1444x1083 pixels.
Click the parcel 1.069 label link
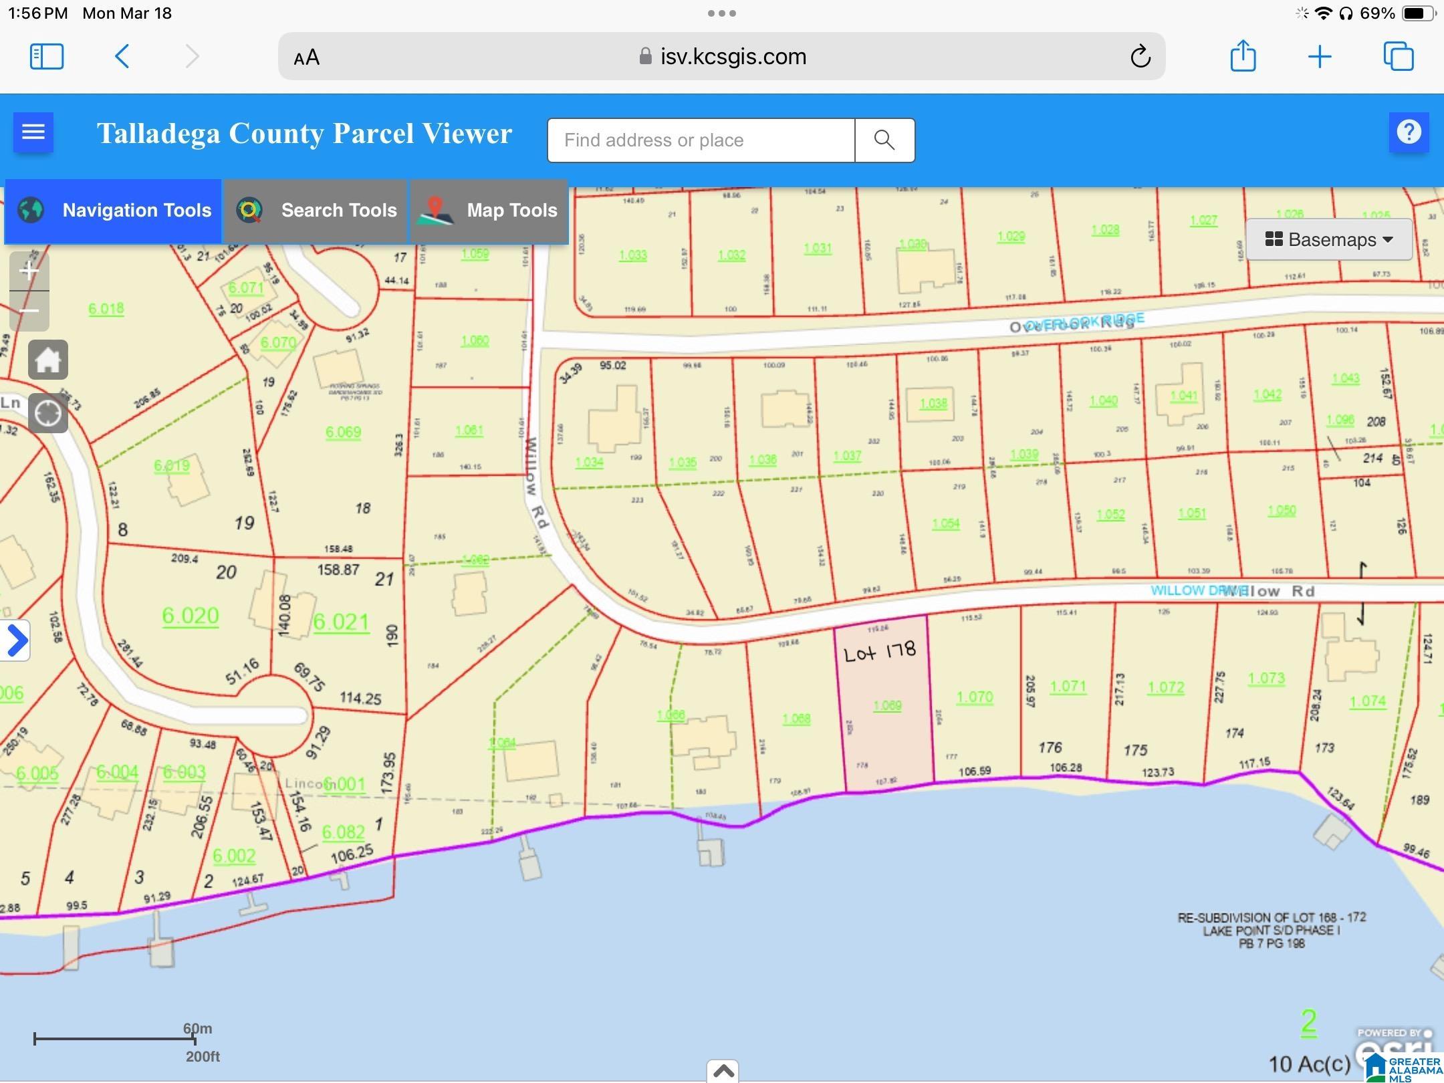(887, 705)
